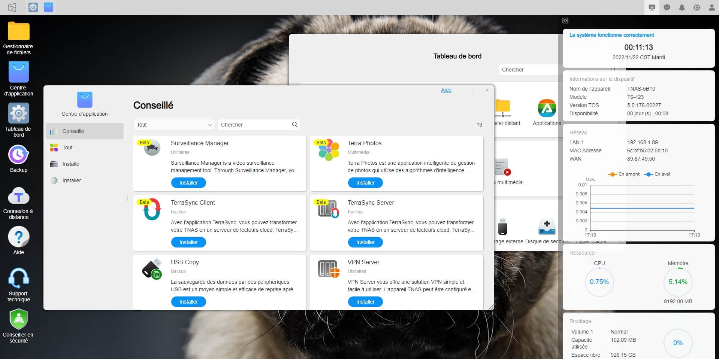Open the language globe icon

(697, 7)
